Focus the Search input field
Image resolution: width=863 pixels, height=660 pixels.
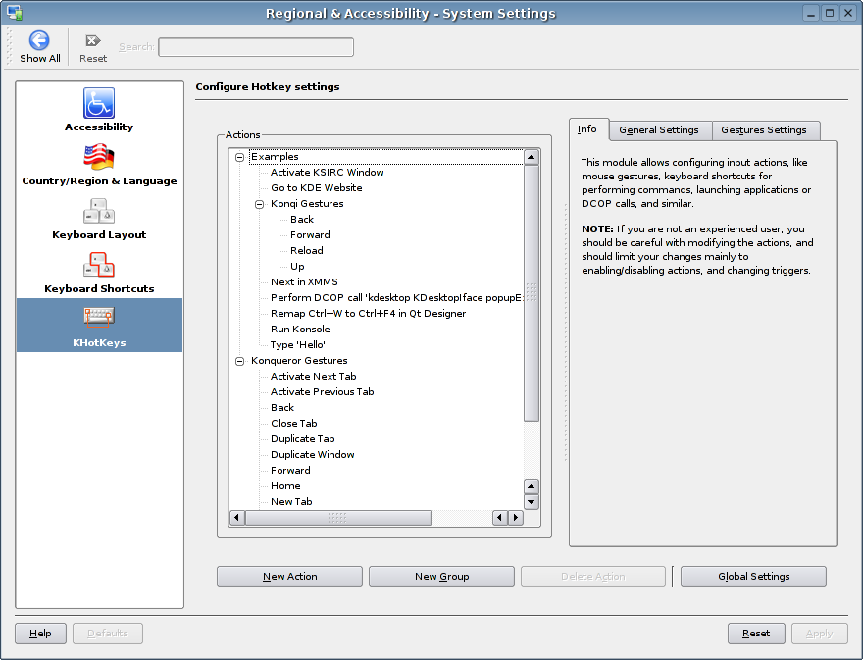pos(256,47)
